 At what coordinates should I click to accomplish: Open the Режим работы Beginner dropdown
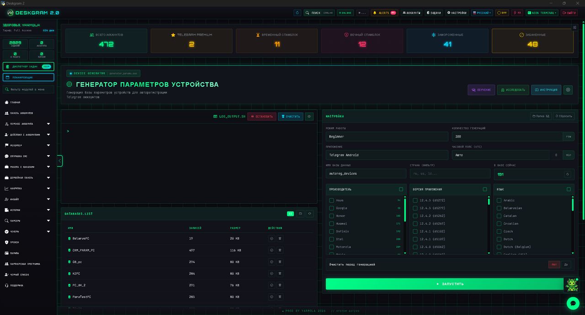click(387, 136)
